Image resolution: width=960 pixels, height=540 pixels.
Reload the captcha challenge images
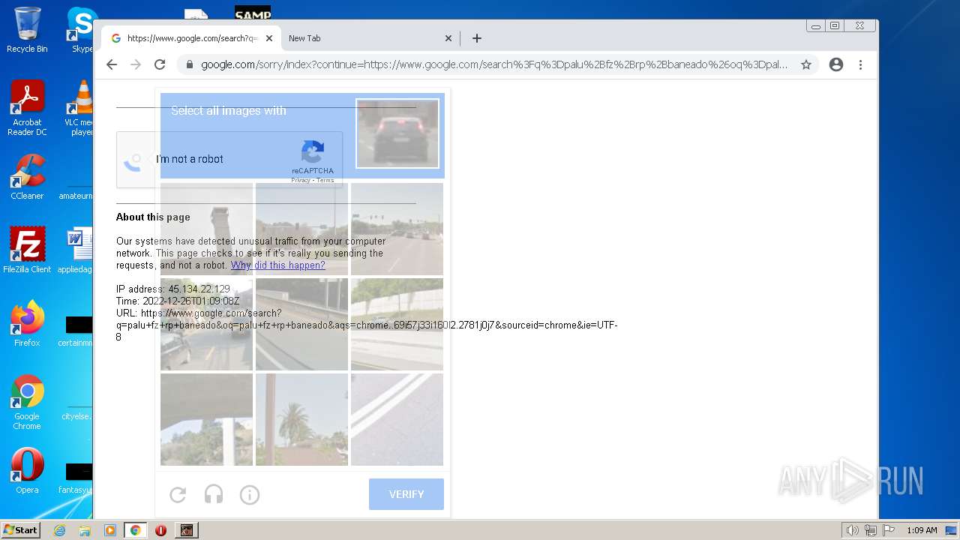pyautogui.click(x=178, y=494)
